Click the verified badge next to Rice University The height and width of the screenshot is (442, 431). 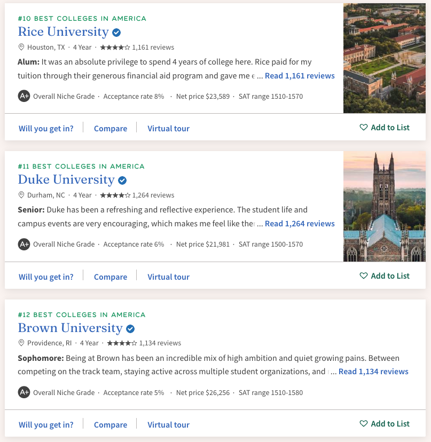click(116, 33)
